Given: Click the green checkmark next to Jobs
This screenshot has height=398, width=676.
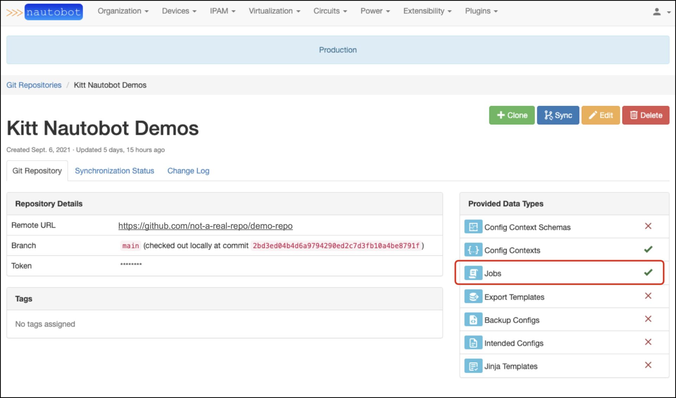Looking at the screenshot, I should 648,273.
